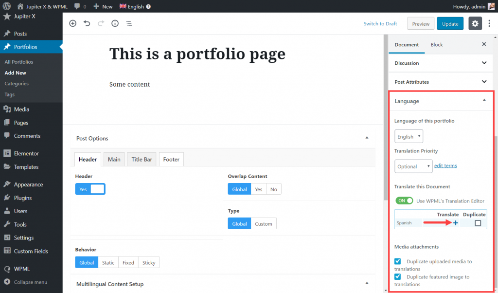
Task: Check the Spanish Duplicate checkbox
Action: 478,223
